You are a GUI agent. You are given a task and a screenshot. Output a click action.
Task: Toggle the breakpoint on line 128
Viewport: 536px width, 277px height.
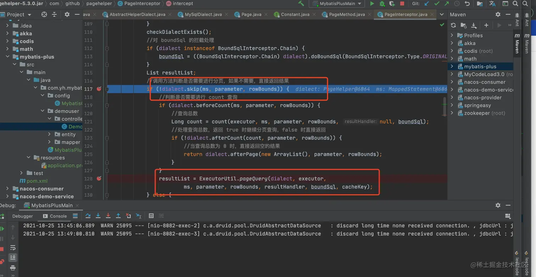click(99, 179)
